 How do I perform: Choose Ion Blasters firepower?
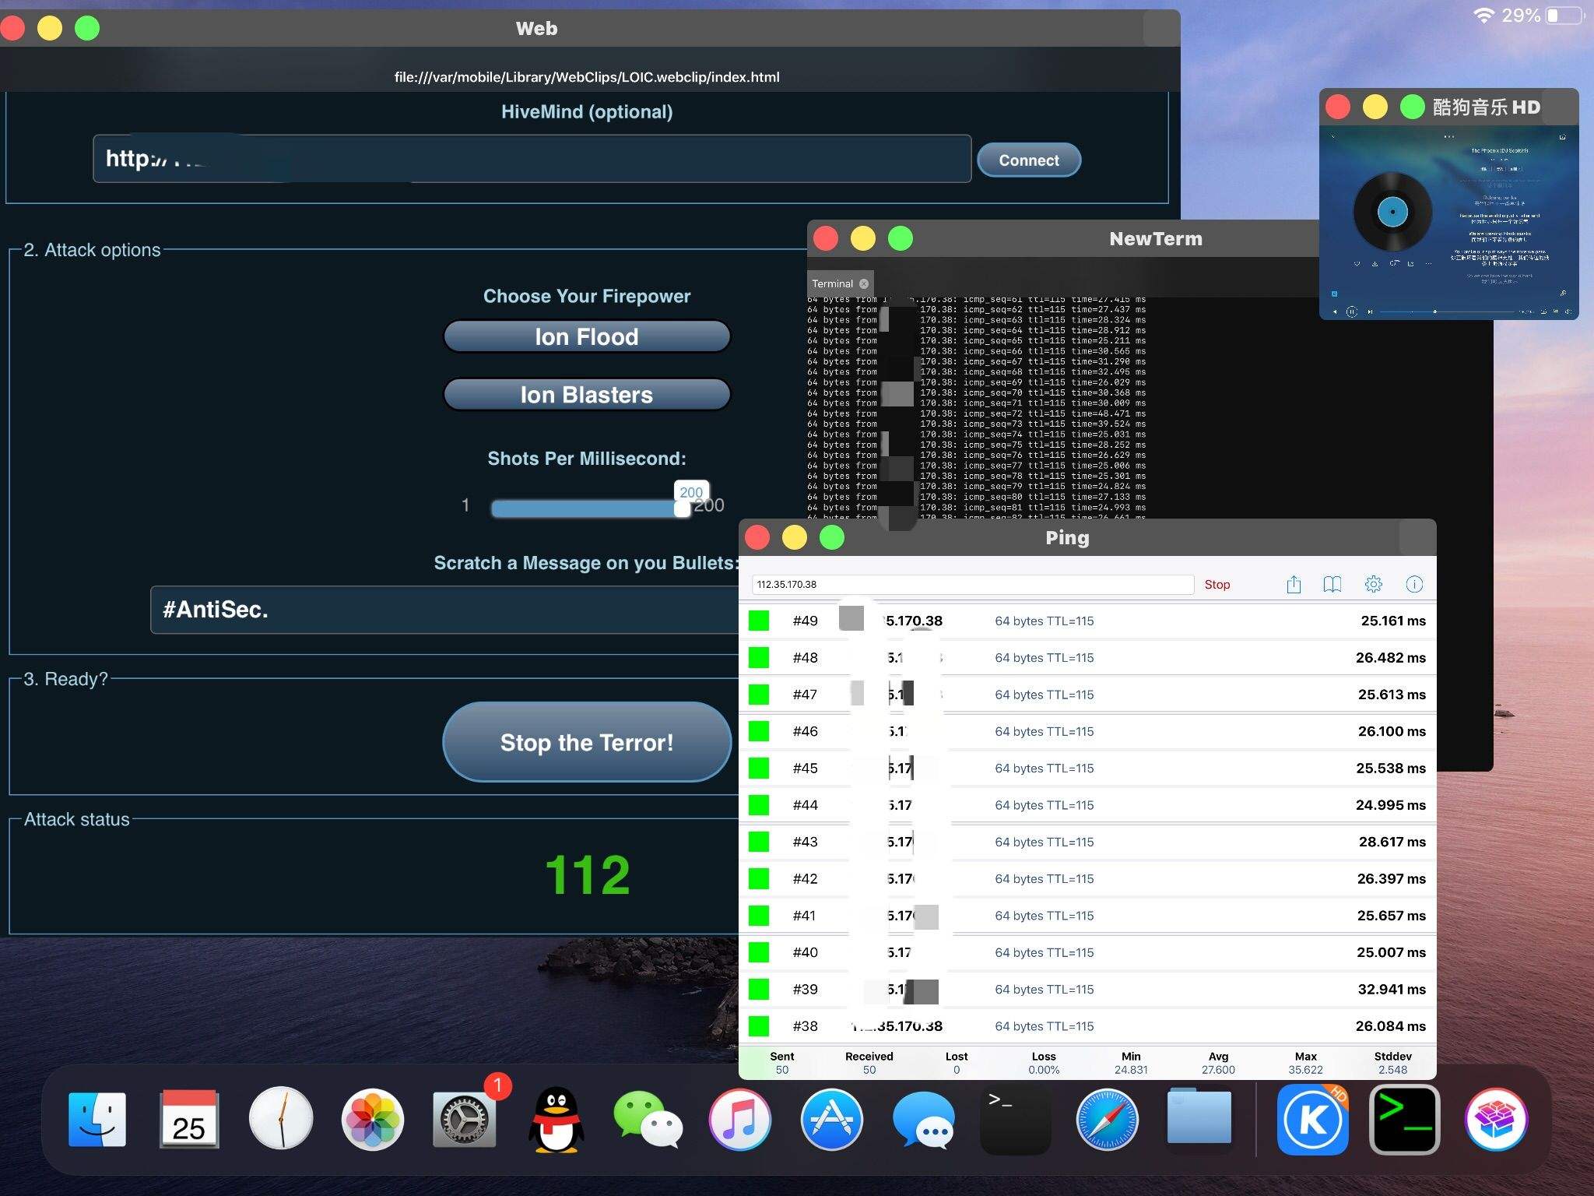[586, 395]
